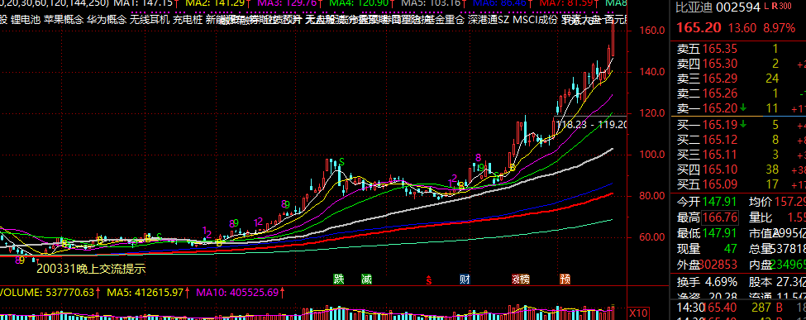Image resolution: width=806 pixels, height=320 pixels.
Task: Click the 300 index tag
Action: (785, 7)
